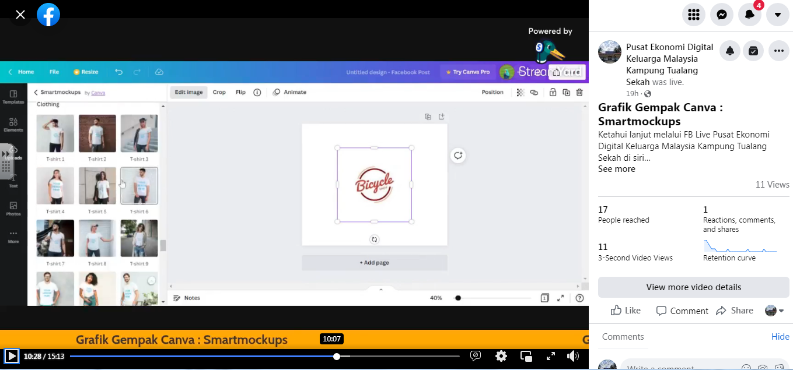Toggle the lock on the selected element
Screen dimensions: 793x370
pyautogui.click(x=552, y=92)
